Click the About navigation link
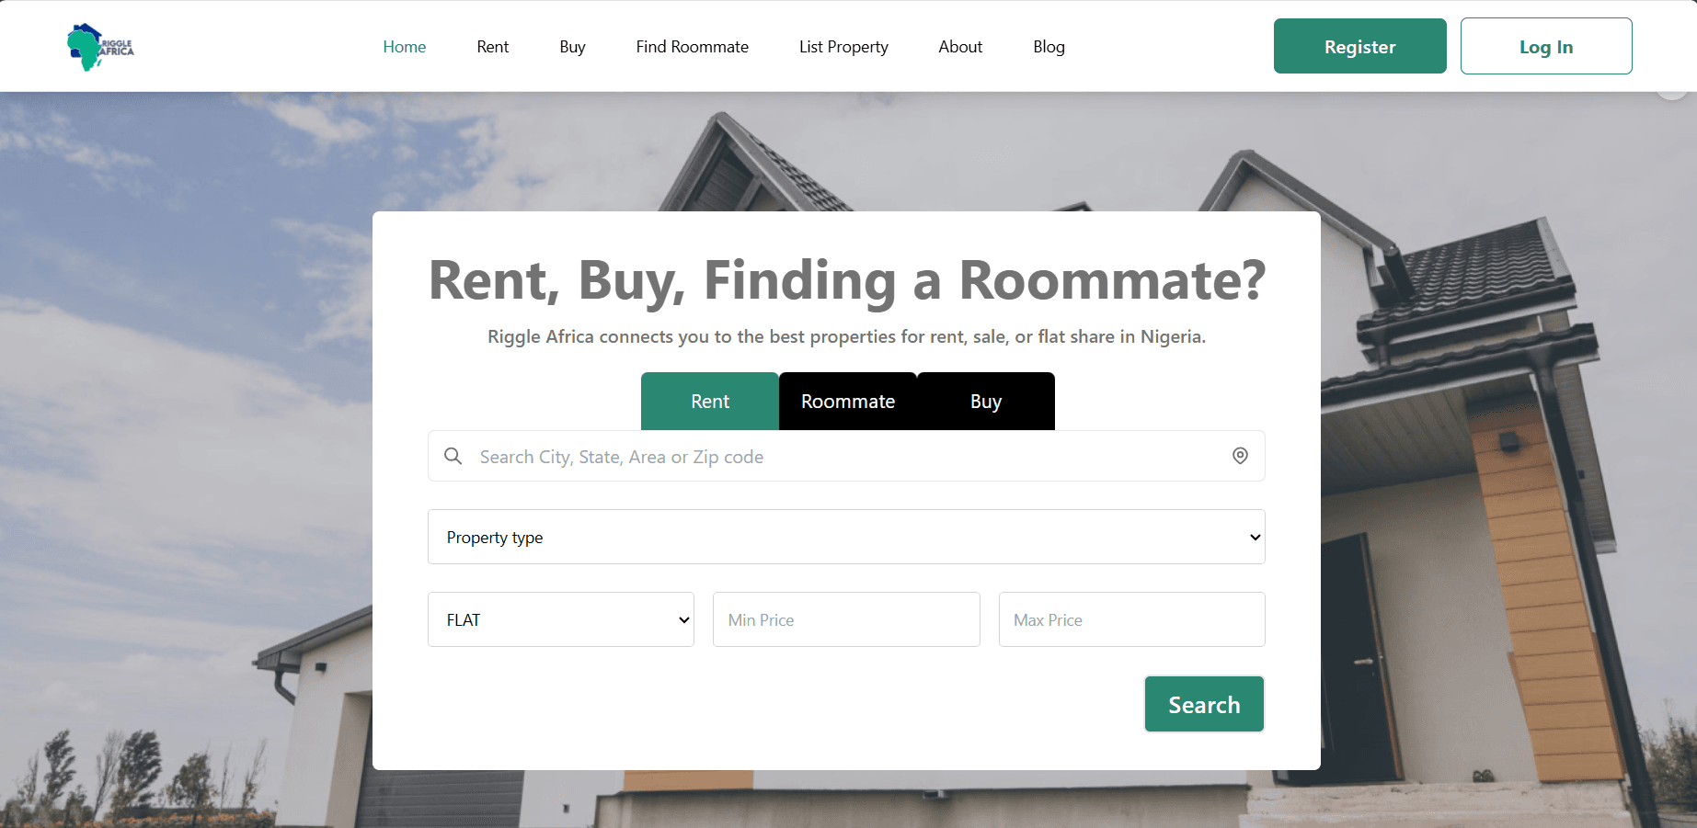This screenshot has width=1697, height=828. pyautogui.click(x=960, y=47)
